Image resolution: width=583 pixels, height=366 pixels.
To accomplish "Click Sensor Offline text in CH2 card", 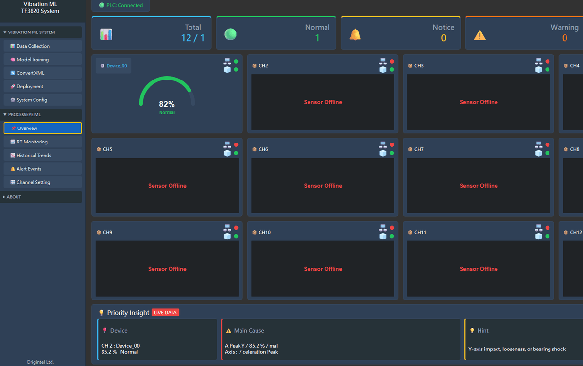I will click(323, 102).
